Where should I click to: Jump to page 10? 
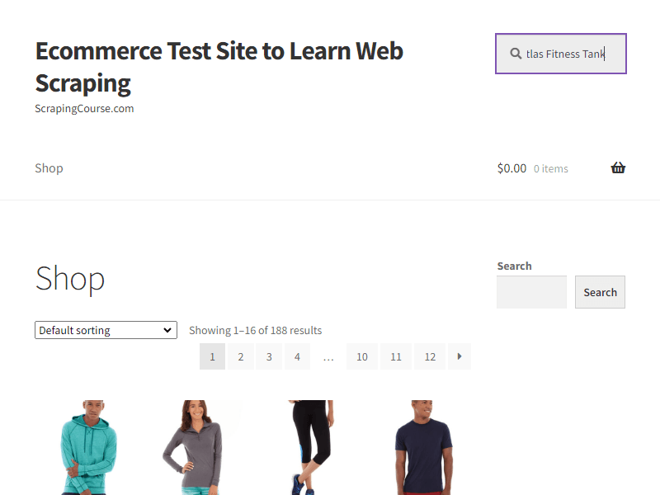point(362,356)
